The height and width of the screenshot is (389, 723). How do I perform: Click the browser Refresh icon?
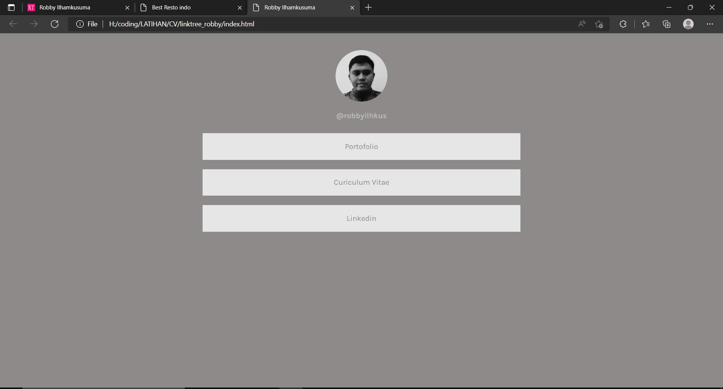(55, 24)
